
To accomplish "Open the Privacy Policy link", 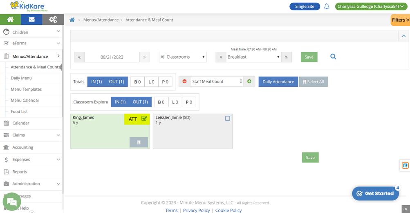I will tap(196, 211).
